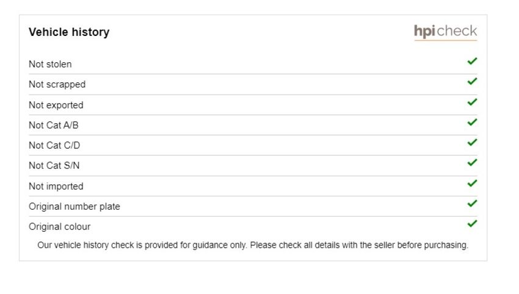Click the green checkmark for Not imported
The image size is (519, 294).
473,183
